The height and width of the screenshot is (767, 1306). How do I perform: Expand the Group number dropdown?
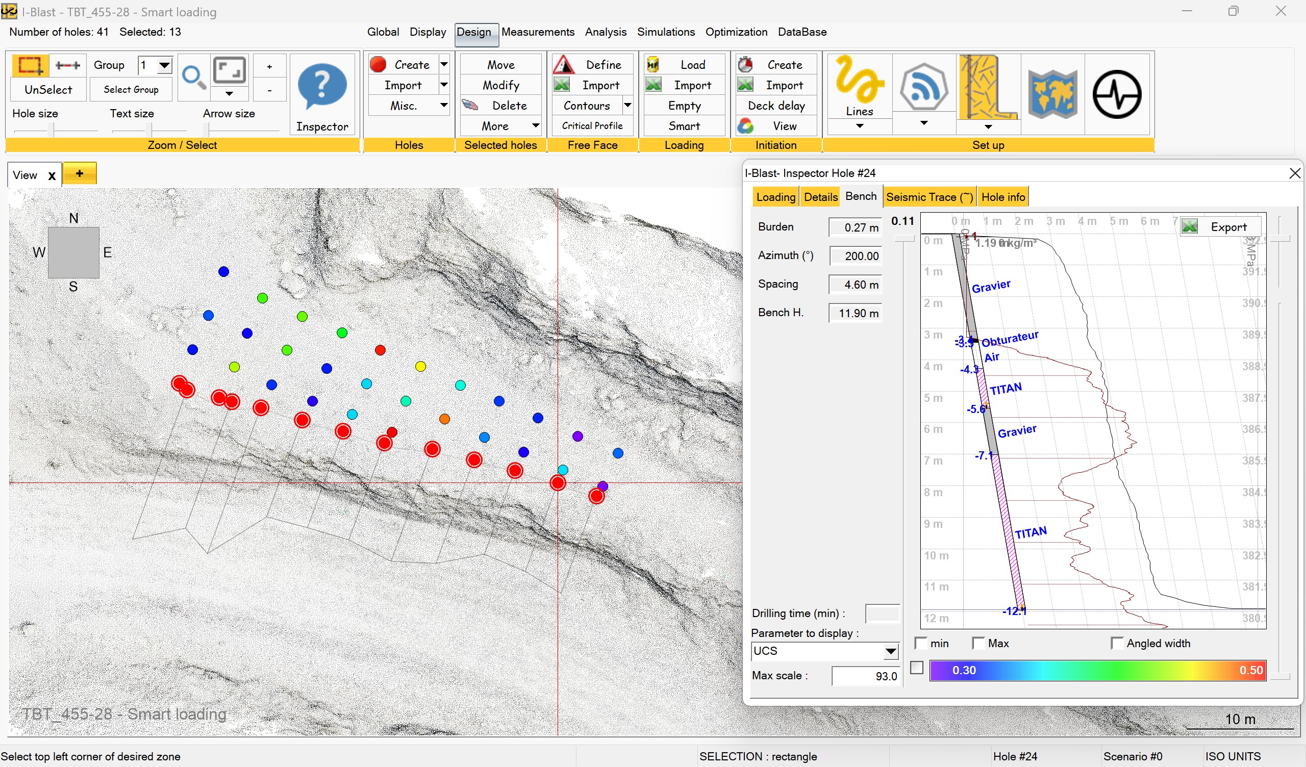coord(164,65)
